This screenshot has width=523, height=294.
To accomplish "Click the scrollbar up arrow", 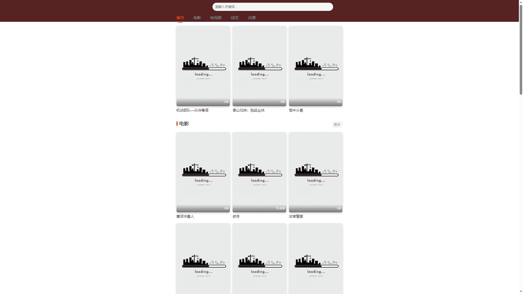I will [x=521, y=2].
